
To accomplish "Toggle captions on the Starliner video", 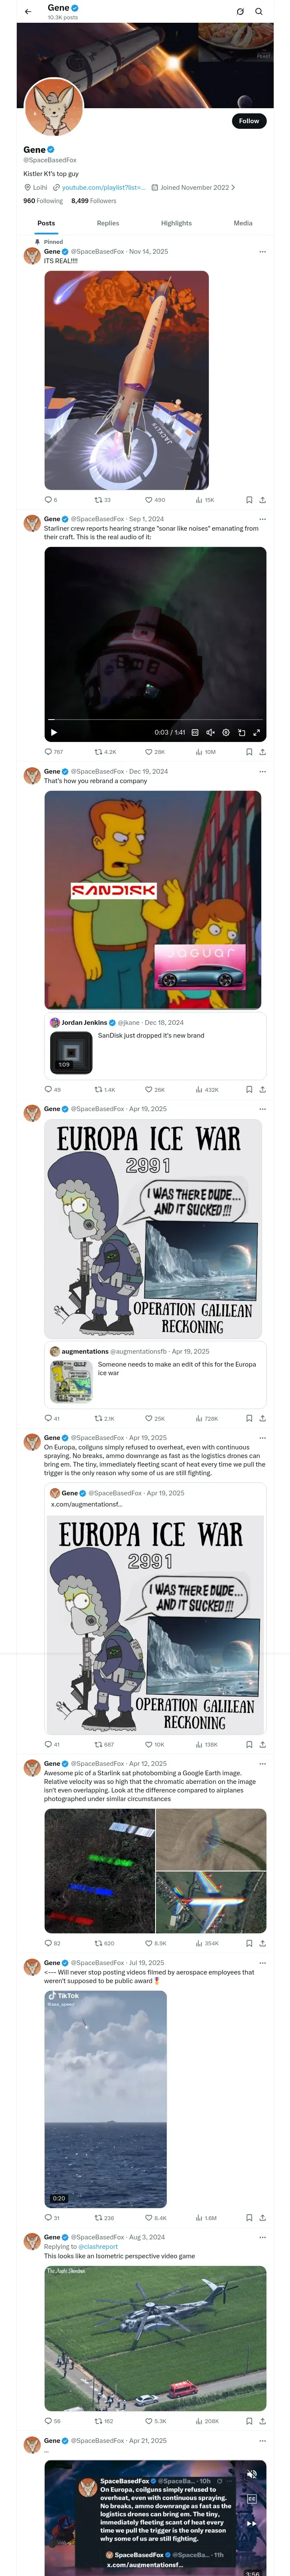I will pos(195,732).
